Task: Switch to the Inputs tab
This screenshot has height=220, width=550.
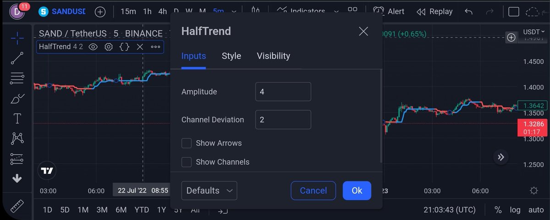Action: [x=193, y=56]
